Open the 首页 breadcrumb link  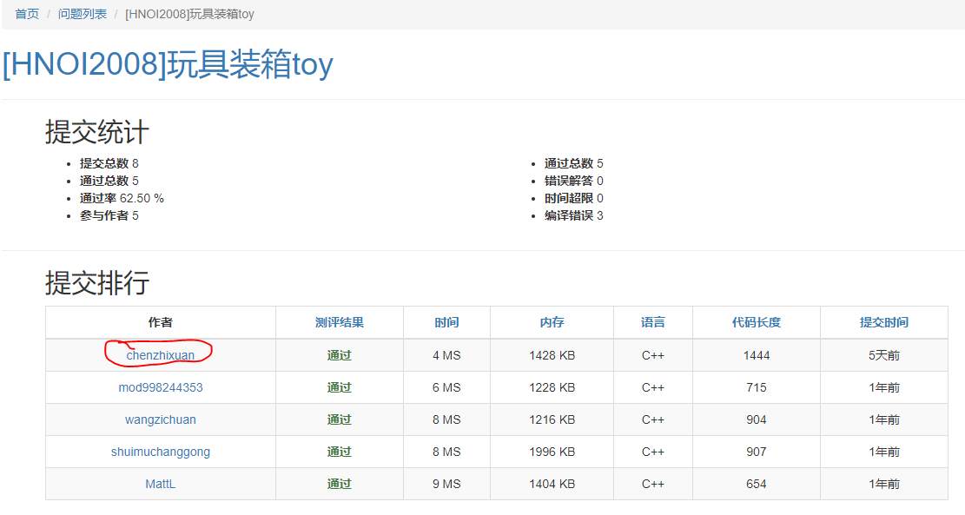27,14
